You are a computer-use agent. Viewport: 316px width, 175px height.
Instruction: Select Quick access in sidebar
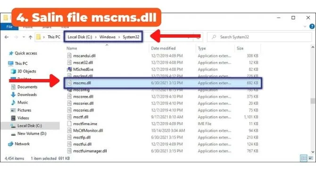[26, 53]
